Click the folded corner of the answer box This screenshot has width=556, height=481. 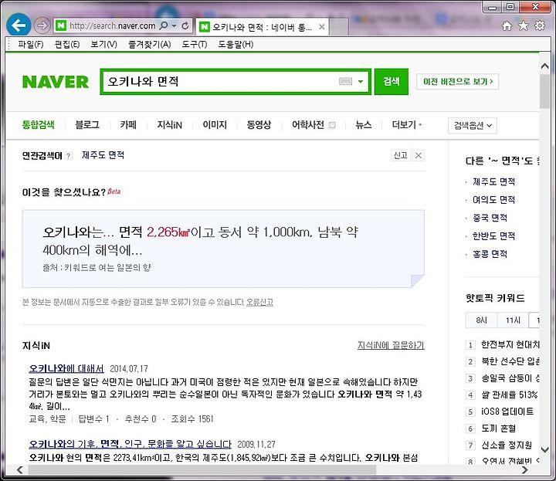pos(417,281)
